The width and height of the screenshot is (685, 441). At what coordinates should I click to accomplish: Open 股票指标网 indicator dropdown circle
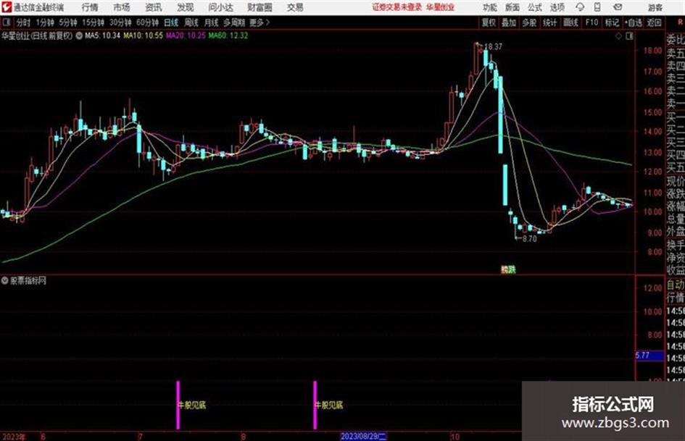pos(4,280)
